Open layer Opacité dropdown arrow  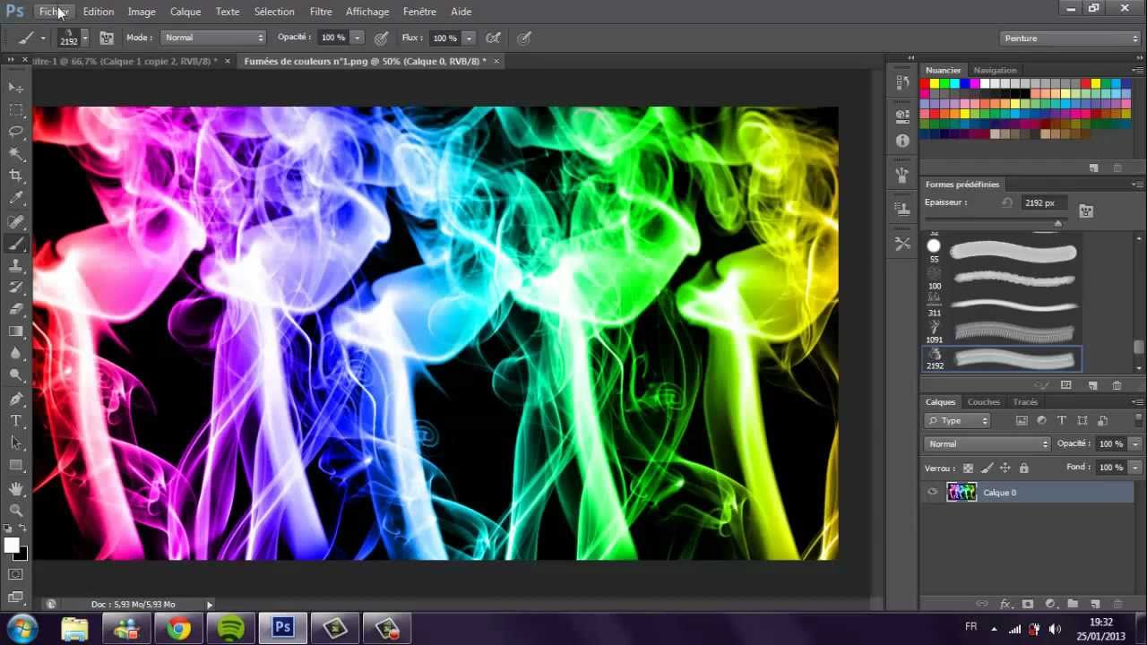pos(1135,443)
